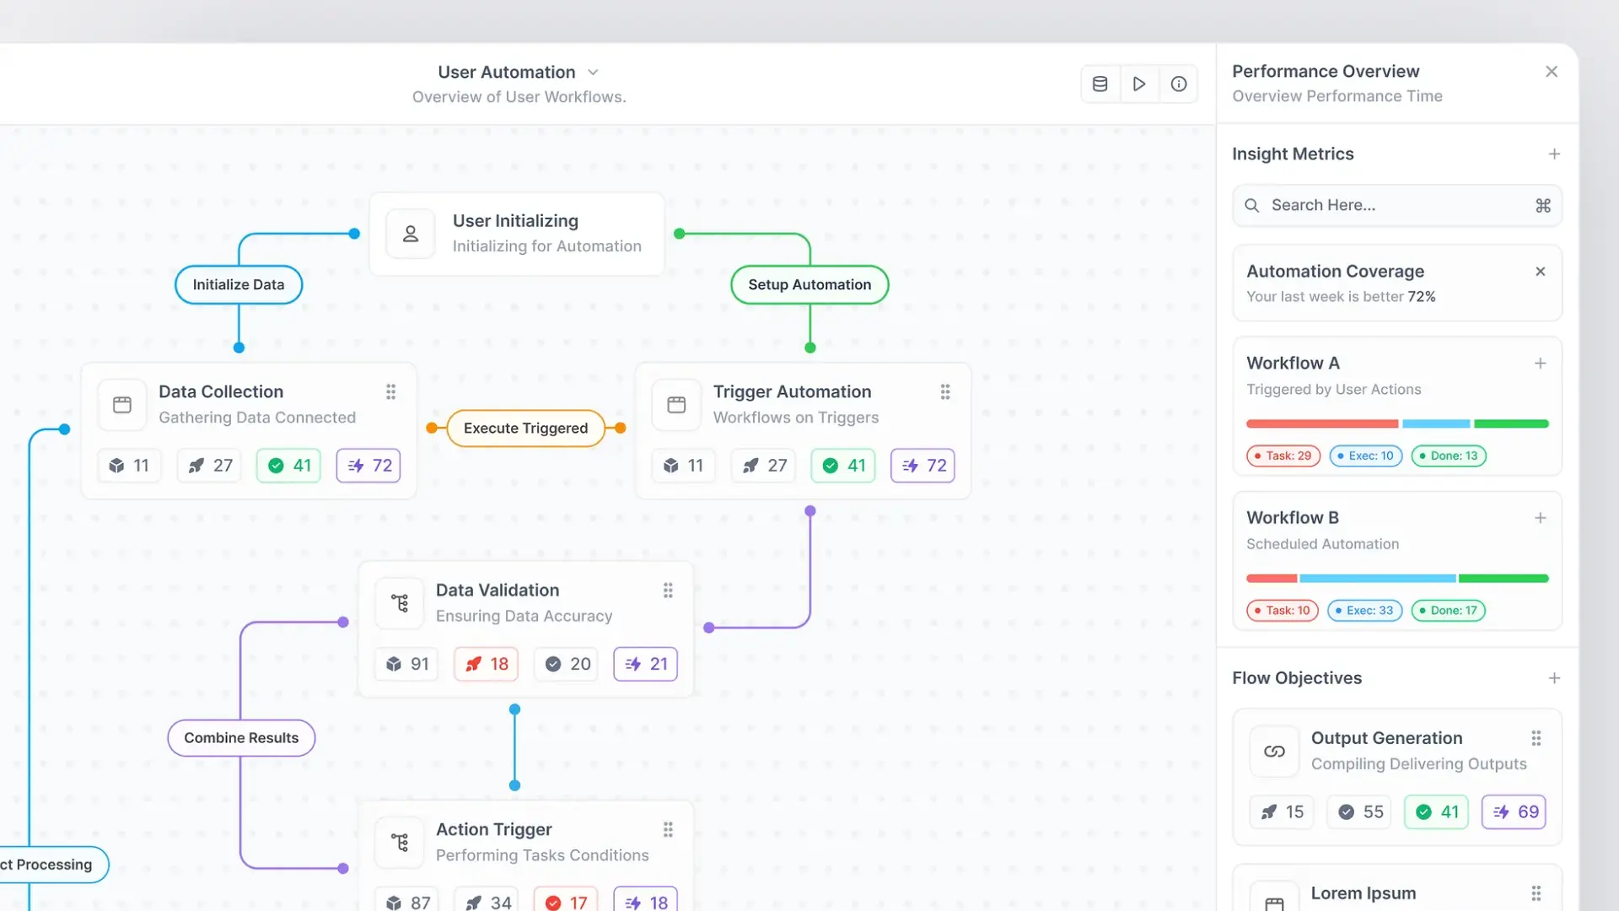Screen dimensions: 1619x911
Task: Click the cube 11 stat in Trigger Automation
Action: pos(683,466)
